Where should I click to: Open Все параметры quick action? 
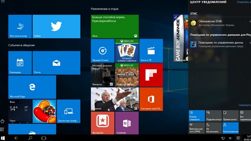pyautogui.click(x=245, y=116)
